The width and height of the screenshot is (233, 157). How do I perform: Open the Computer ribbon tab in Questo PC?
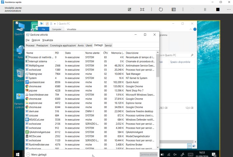[x=57, y=29]
